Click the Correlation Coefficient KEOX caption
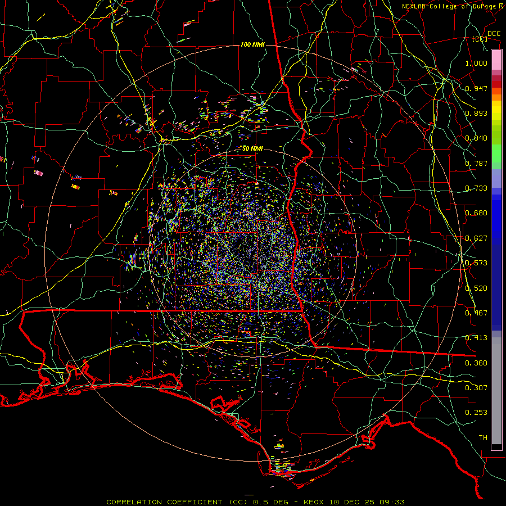Image resolution: width=506 pixels, height=506 pixels. coord(255,502)
